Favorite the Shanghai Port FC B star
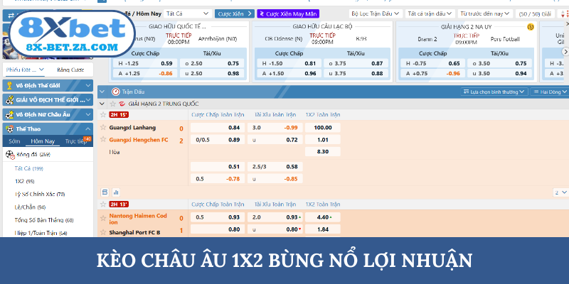Image resolution: width=569 pixels, height=284 pixels. pos(103,232)
